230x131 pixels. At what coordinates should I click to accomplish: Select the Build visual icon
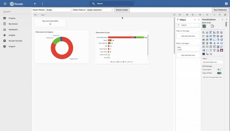204,26
